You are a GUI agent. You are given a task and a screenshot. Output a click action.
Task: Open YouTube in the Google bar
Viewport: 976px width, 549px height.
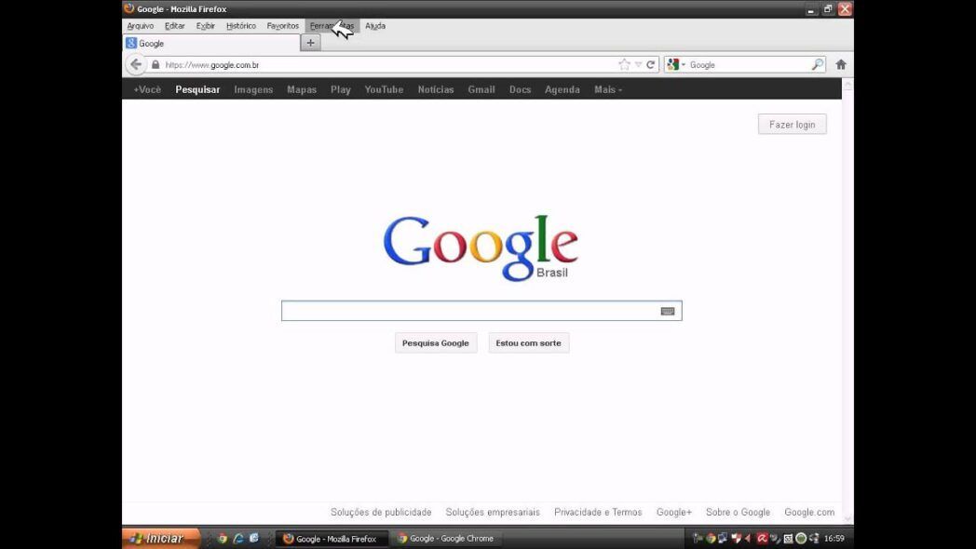click(x=384, y=89)
